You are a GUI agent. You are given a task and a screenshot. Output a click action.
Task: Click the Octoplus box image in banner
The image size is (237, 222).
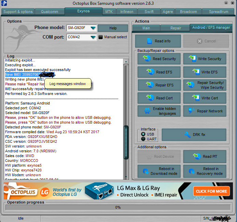[x=100, y=191]
